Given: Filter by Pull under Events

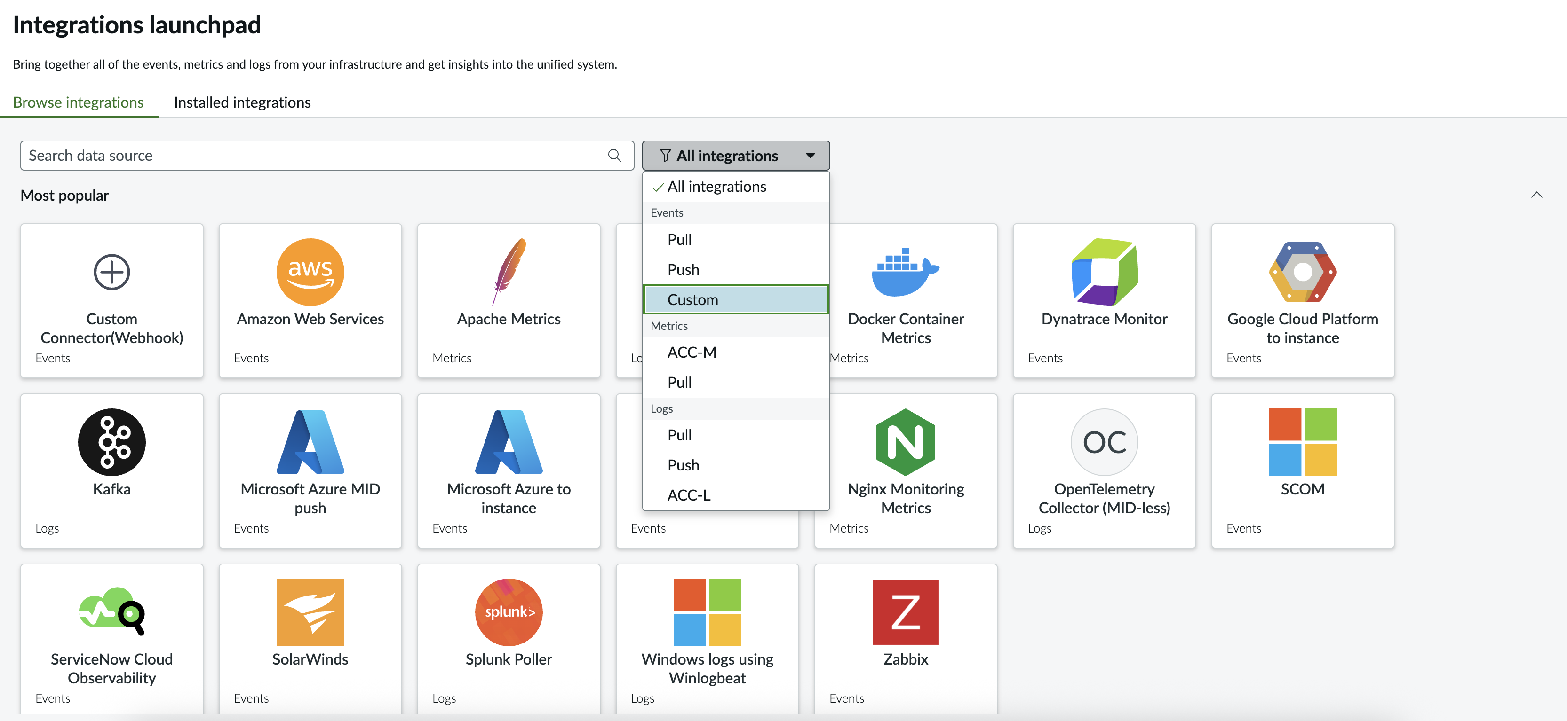Looking at the screenshot, I should (x=736, y=240).
